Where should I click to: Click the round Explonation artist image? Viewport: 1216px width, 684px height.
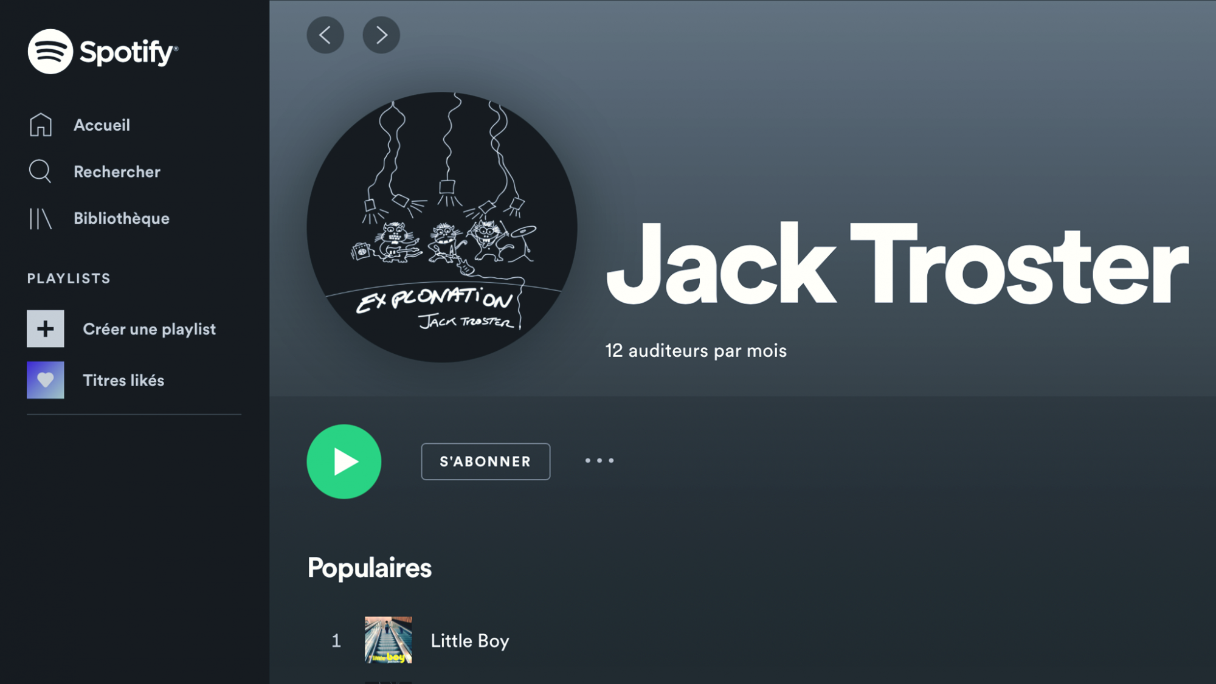click(442, 227)
